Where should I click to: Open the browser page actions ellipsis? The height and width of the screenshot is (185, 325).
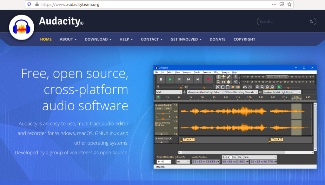tap(274, 4)
